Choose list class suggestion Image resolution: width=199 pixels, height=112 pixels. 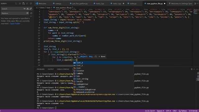(103, 68)
